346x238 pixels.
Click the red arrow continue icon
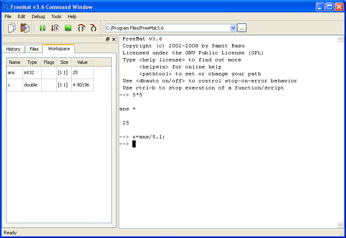[x=55, y=28]
